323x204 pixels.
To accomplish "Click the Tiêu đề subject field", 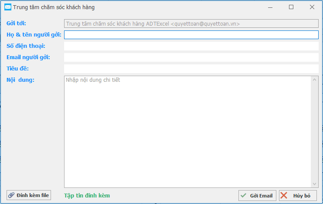I will (191, 69).
